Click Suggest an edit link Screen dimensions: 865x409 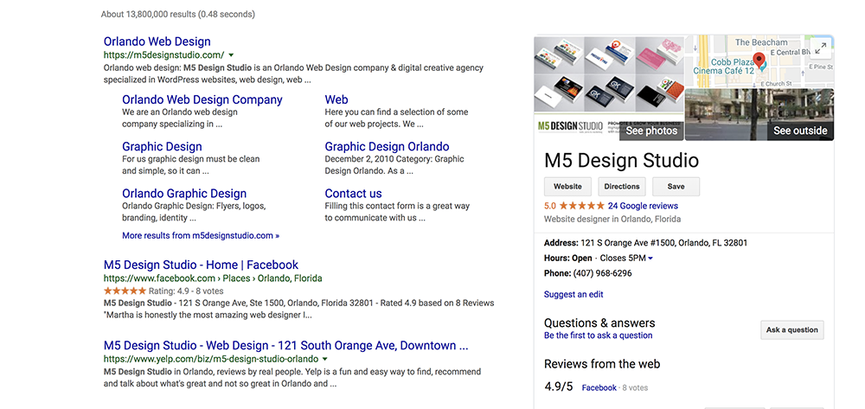click(x=573, y=294)
